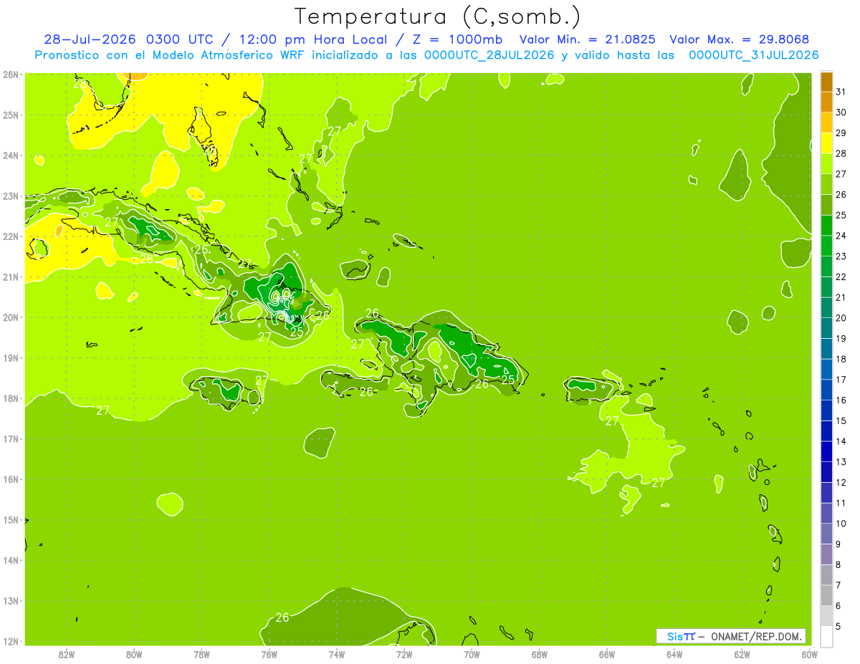Click the "24" label on the color scale
The width and height of the screenshot is (860, 664).
(841, 236)
